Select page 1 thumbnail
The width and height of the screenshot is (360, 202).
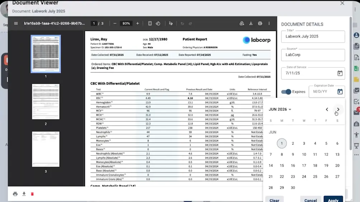coord(46,54)
